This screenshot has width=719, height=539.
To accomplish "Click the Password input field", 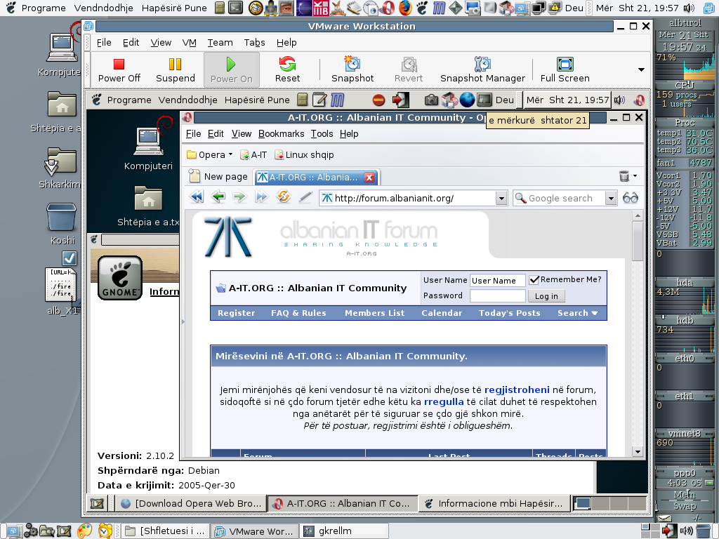I will point(498,296).
